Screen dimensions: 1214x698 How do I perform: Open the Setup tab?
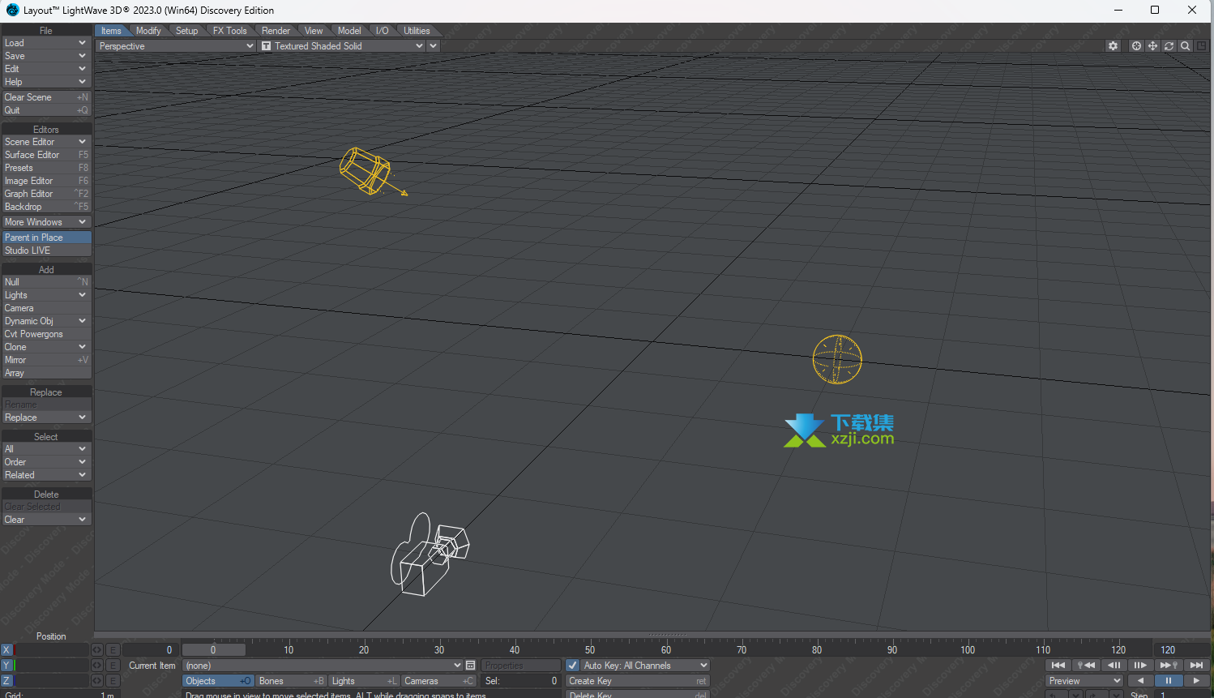pos(186,31)
